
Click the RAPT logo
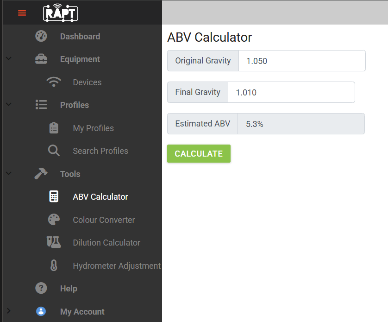pyautogui.click(x=61, y=13)
